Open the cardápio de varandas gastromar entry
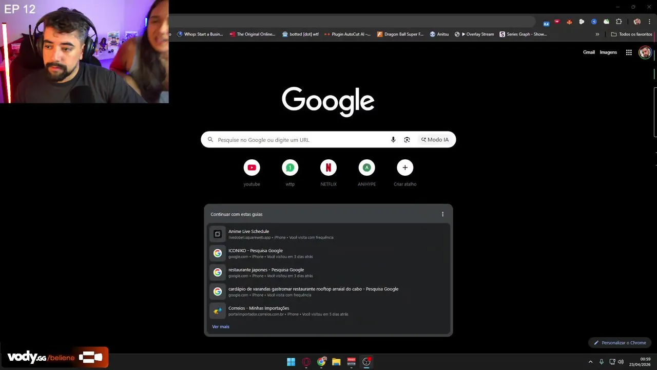 click(328, 291)
